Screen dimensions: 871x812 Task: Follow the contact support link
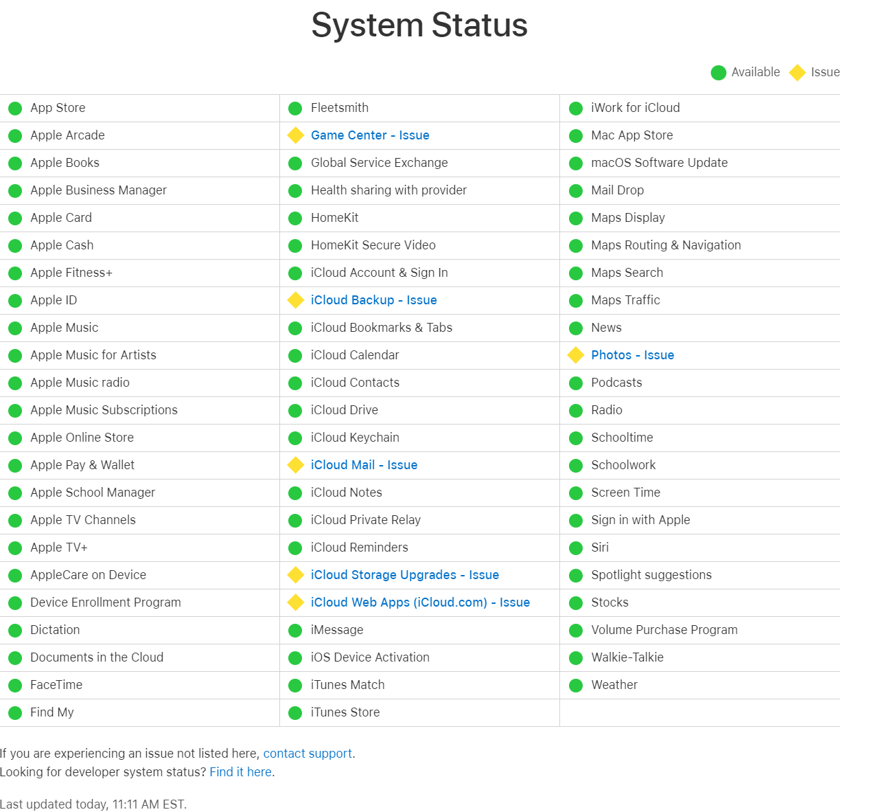point(307,754)
